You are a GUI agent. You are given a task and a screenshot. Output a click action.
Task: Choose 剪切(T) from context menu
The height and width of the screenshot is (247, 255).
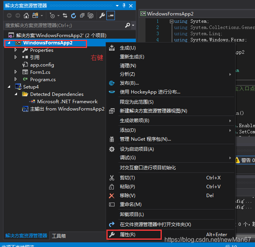[171, 178]
